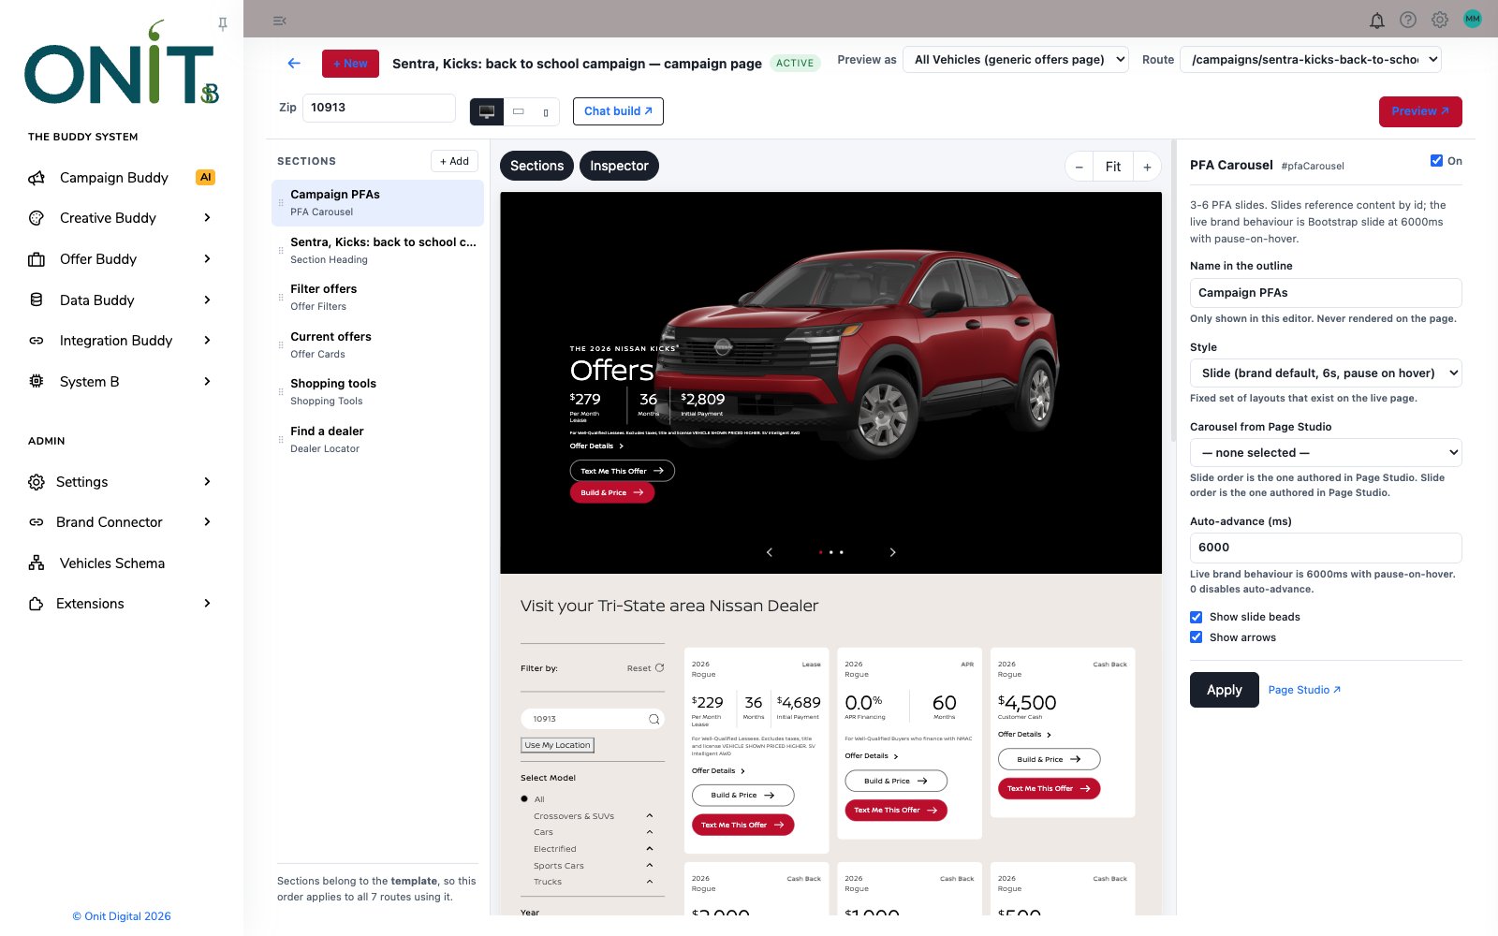Click the Chat build button

618,111
